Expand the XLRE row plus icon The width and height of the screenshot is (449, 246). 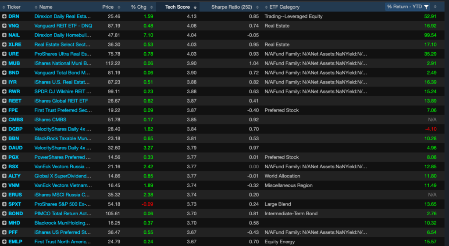(4, 44)
